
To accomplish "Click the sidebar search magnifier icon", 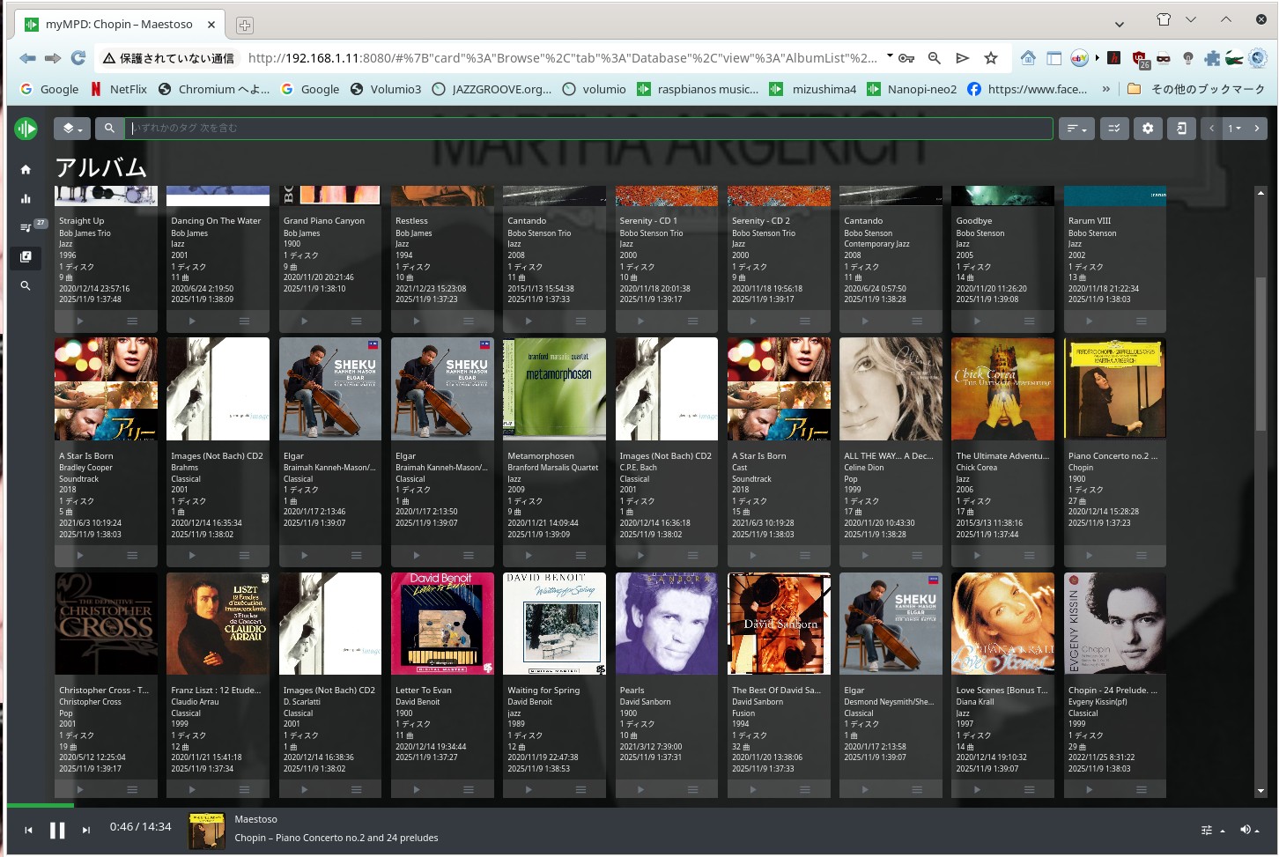I will click(x=26, y=285).
